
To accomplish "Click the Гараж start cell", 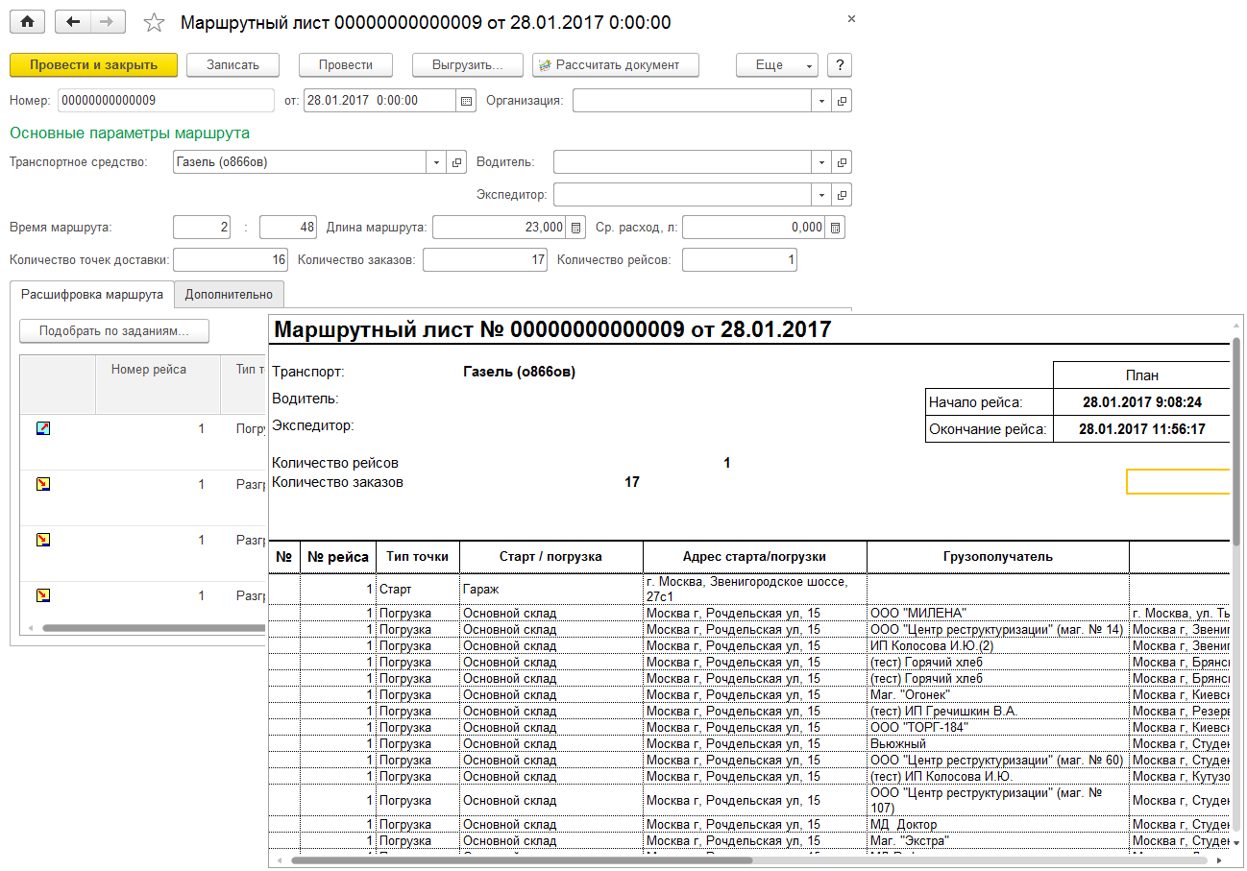I will 551,589.
